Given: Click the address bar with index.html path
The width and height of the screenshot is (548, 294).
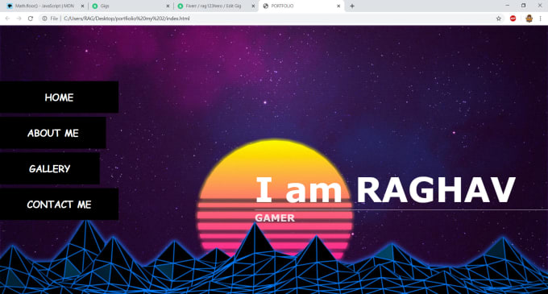Looking at the screenshot, I should 266,19.
